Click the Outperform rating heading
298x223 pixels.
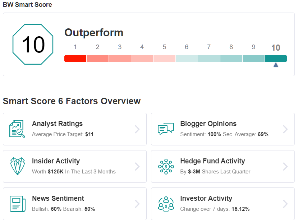point(94,33)
